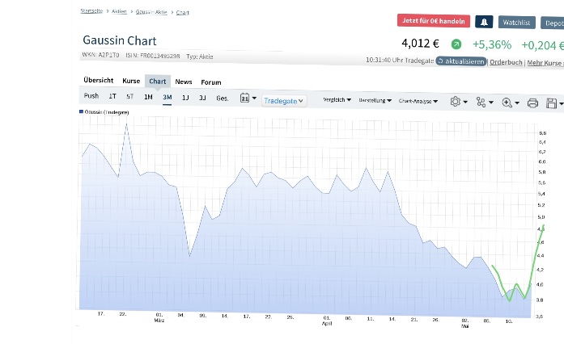The height and width of the screenshot is (344, 564).
Task: Add stock to Watchlist
Action: point(516,23)
